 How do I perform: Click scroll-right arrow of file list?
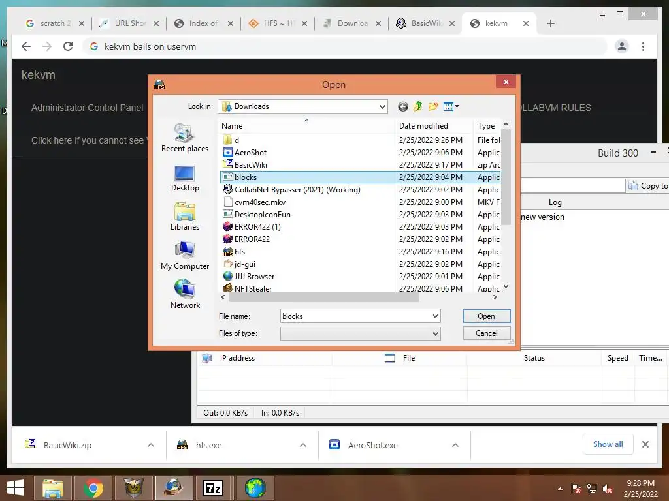click(x=495, y=297)
